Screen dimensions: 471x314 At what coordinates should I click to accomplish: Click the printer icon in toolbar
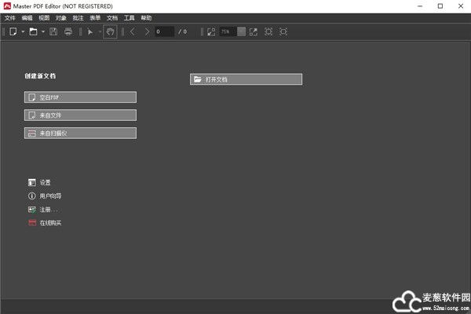coord(68,31)
